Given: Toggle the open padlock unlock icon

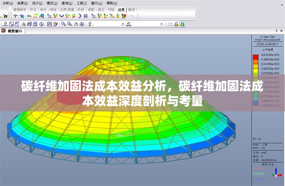Looking at the screenshot, I should 176,24.
